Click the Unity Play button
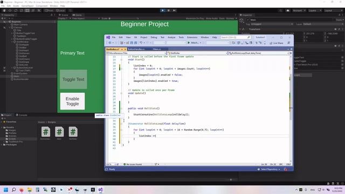The width and height of the screenshot is (345, 194). [163, 10]
